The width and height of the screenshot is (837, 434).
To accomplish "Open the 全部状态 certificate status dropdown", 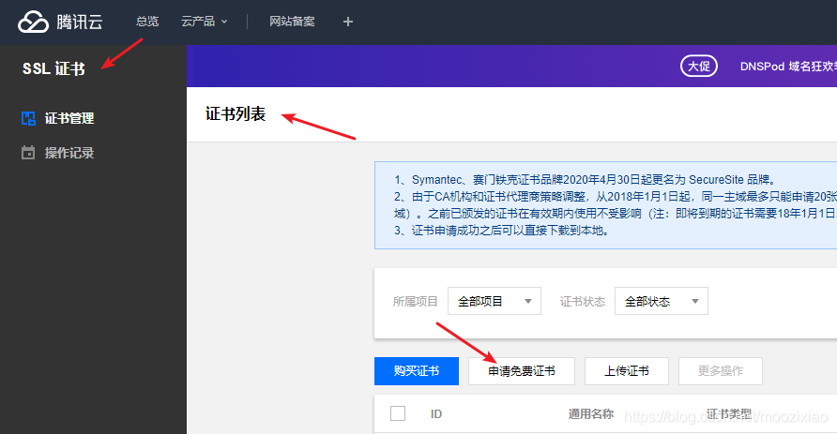I will point(662,301).
